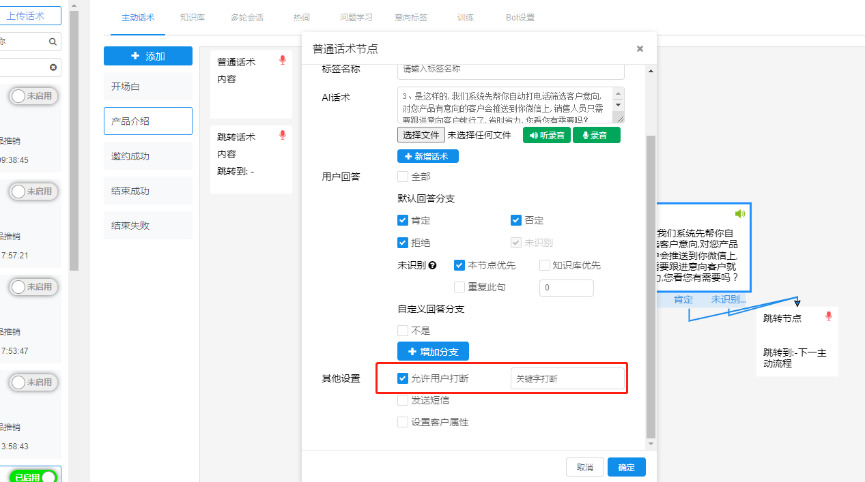Image resolution: width=865 pixels, height=482 pixels.
Task: Click the magnifier search icon in the sidebar
Action: [52, 41]
